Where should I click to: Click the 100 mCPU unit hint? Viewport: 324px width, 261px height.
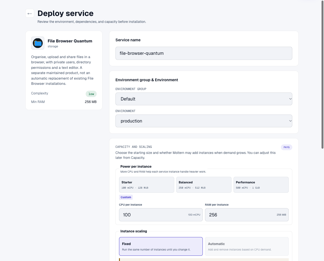[194, 215]
